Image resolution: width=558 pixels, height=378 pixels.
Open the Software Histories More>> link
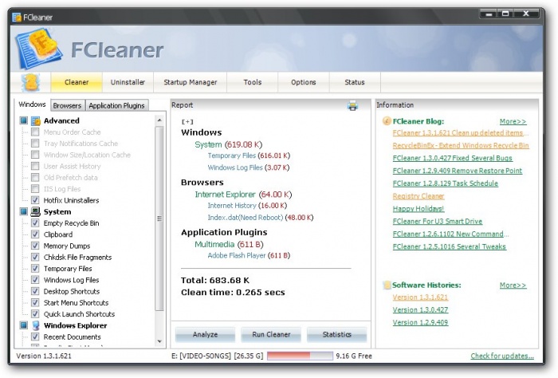click(513, 285)
